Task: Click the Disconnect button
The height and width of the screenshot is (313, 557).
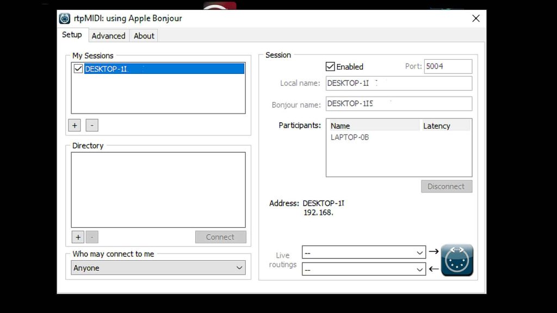Action: 447,186
